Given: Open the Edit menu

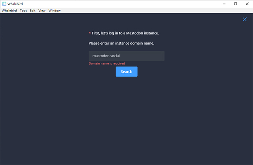Looking at the screenshot, I should click(32, 11).
